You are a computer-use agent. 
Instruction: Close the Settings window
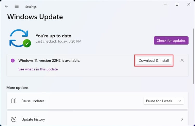(189, 4)
